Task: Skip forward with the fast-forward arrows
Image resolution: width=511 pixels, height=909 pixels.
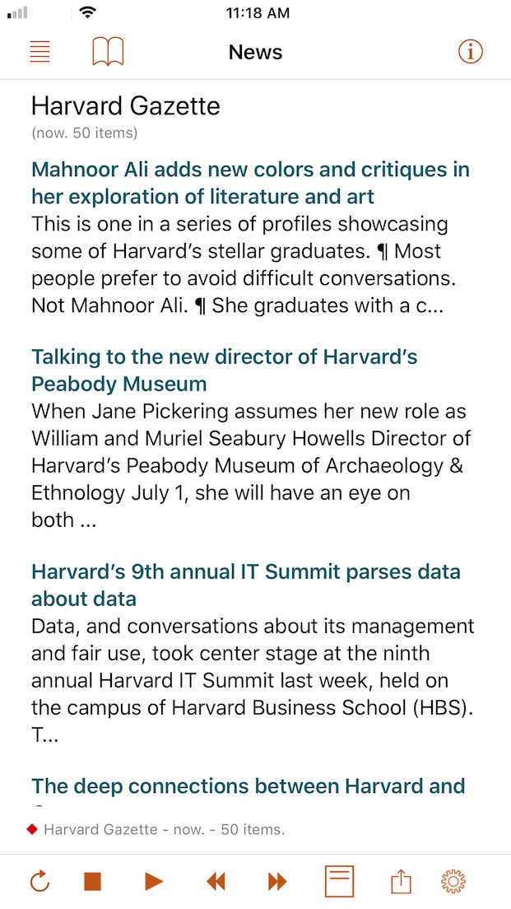Action: pos(277,882)
